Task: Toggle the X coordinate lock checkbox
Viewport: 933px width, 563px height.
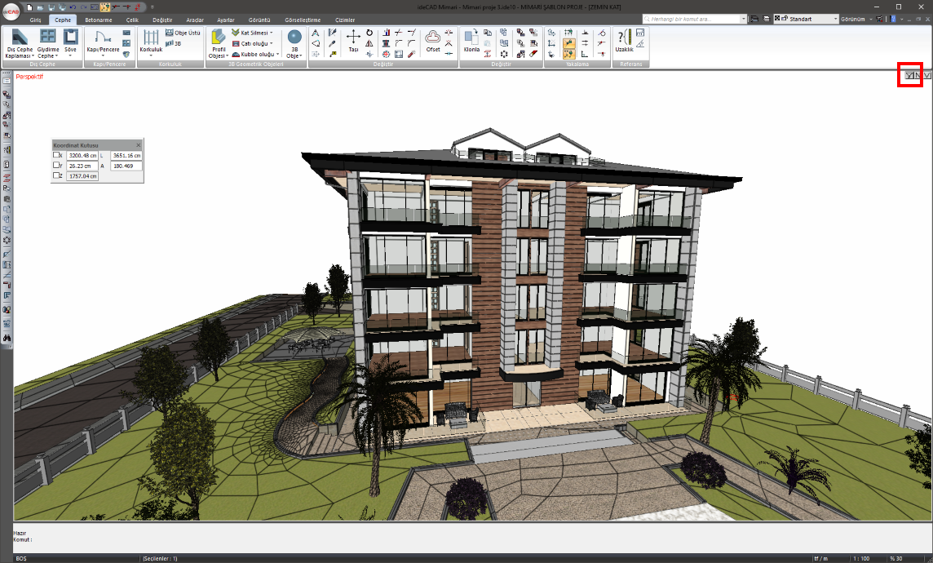Action: pos(56,155)
